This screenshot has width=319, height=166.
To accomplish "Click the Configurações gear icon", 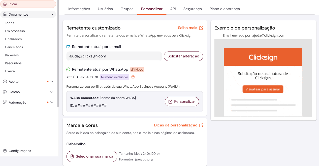I will click(5, 151).
